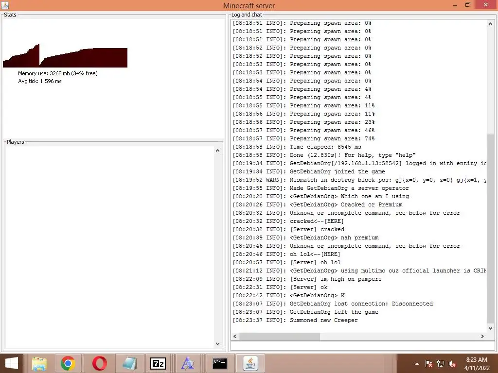498x373 pixels.
Task: Click the 'Summoned new Creeper' log line
Action: point(295,321)
